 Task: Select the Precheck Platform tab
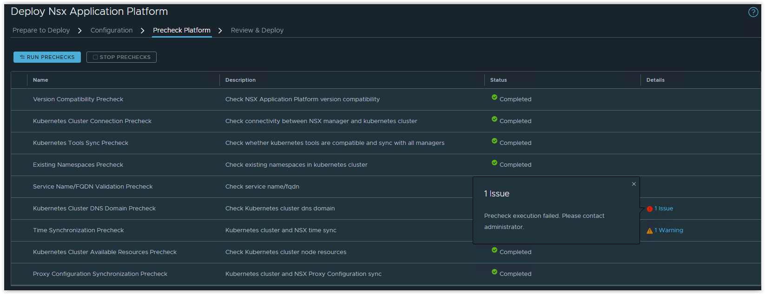point(182,30)
